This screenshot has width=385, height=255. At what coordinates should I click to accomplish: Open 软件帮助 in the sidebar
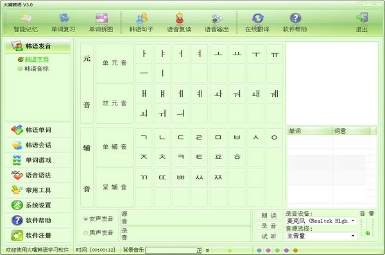(x=38, y=220)
